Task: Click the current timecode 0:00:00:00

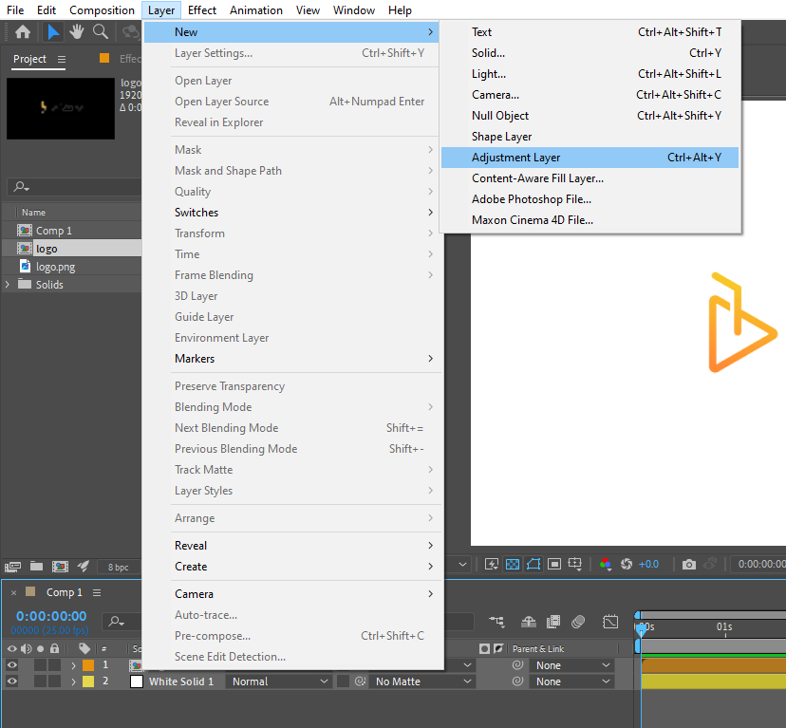Action: [51, 616]
